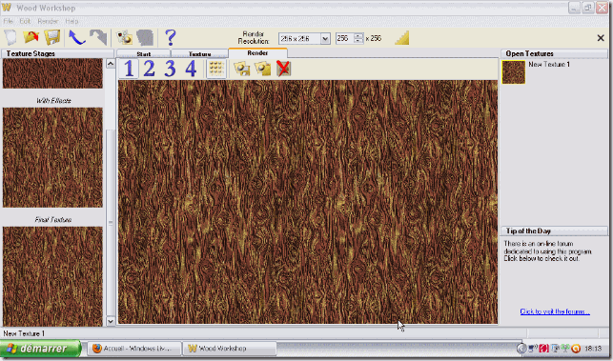Select tiling view 2
Viewport: 613px width, 361px height.
(150, 69)
